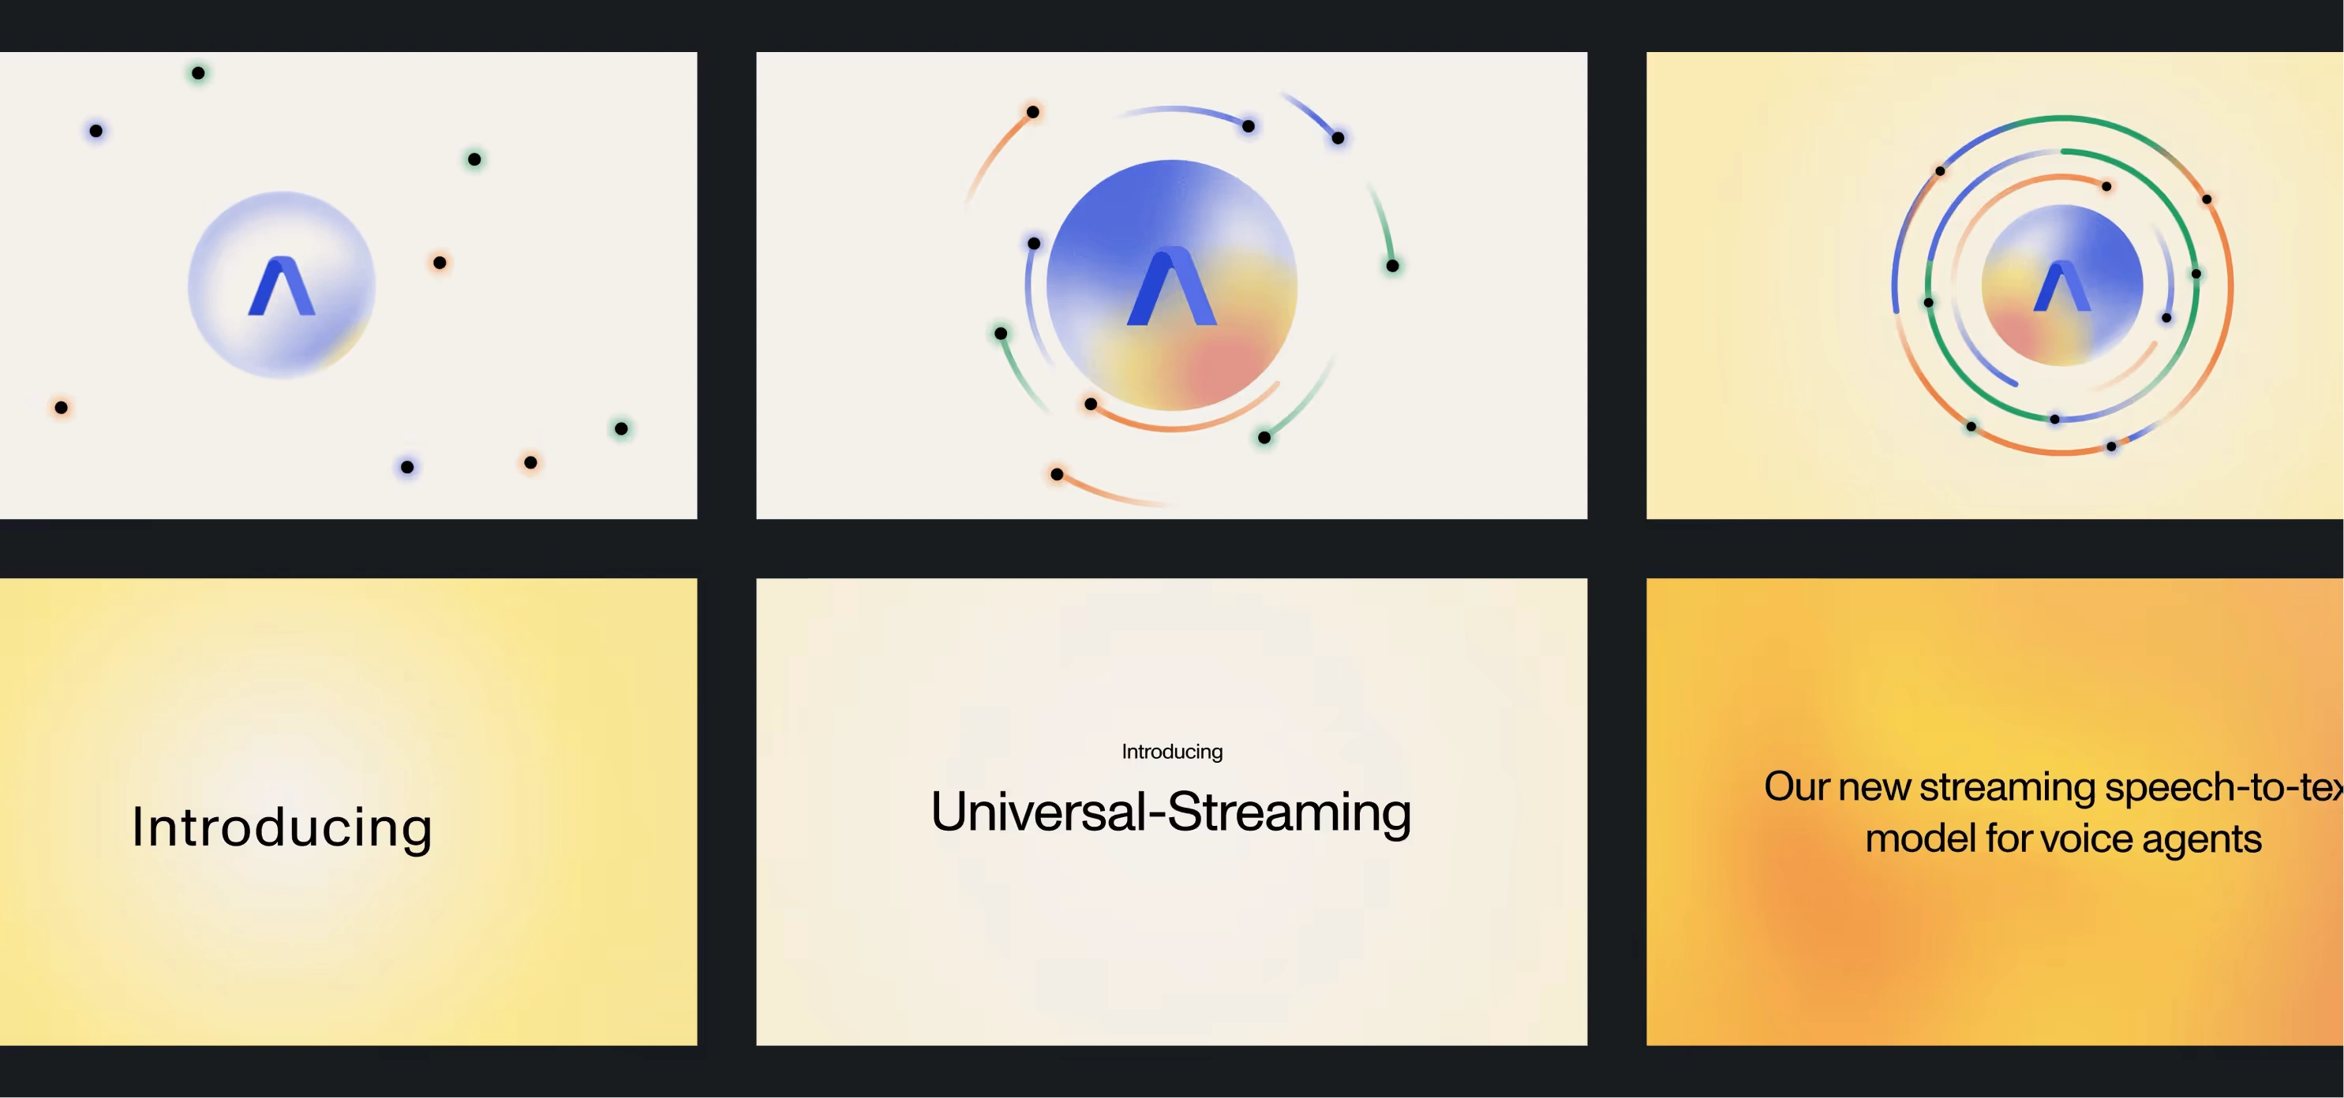The height and width of the screenshot is (1098, 2344).
Task: Click the green-glow dot at top of first frame
Action: (x=198, y=73)
